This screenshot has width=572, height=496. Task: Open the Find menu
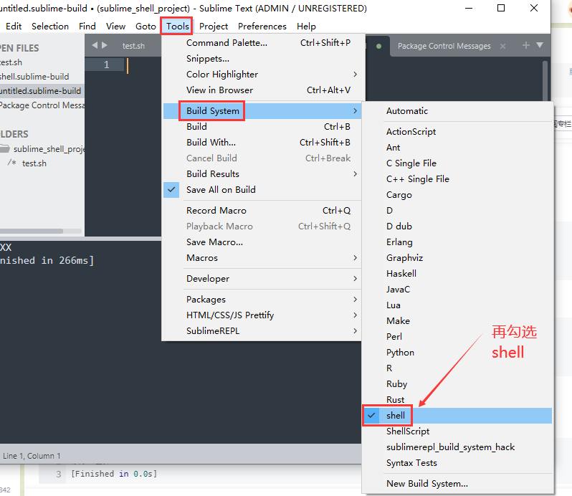(x=87, y=27)
